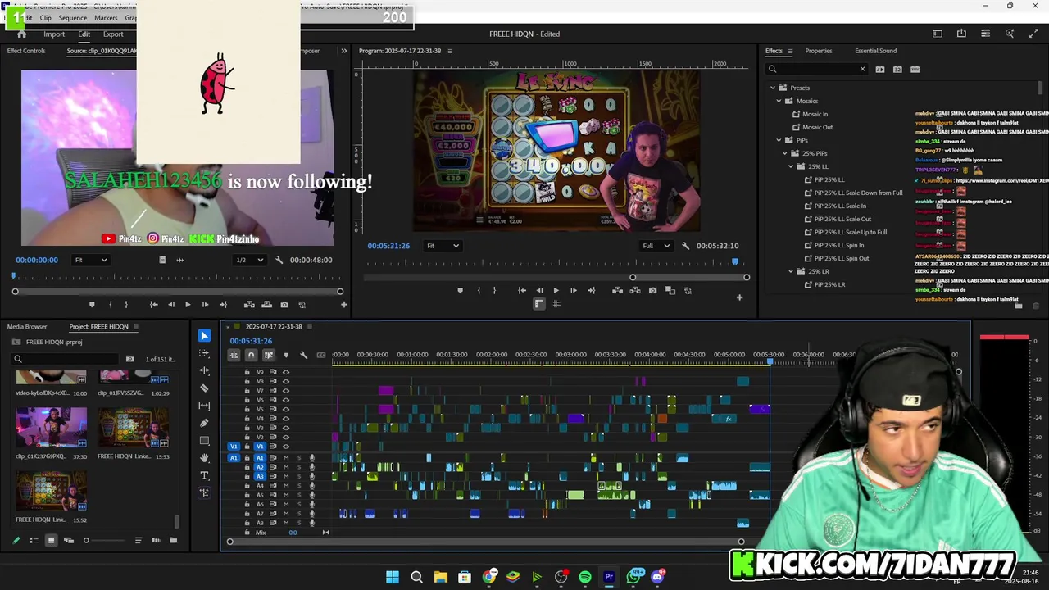This screenshot has height=590, width=1049.
Task: Toggle V9 track output eye
Action: coord(286,372)
